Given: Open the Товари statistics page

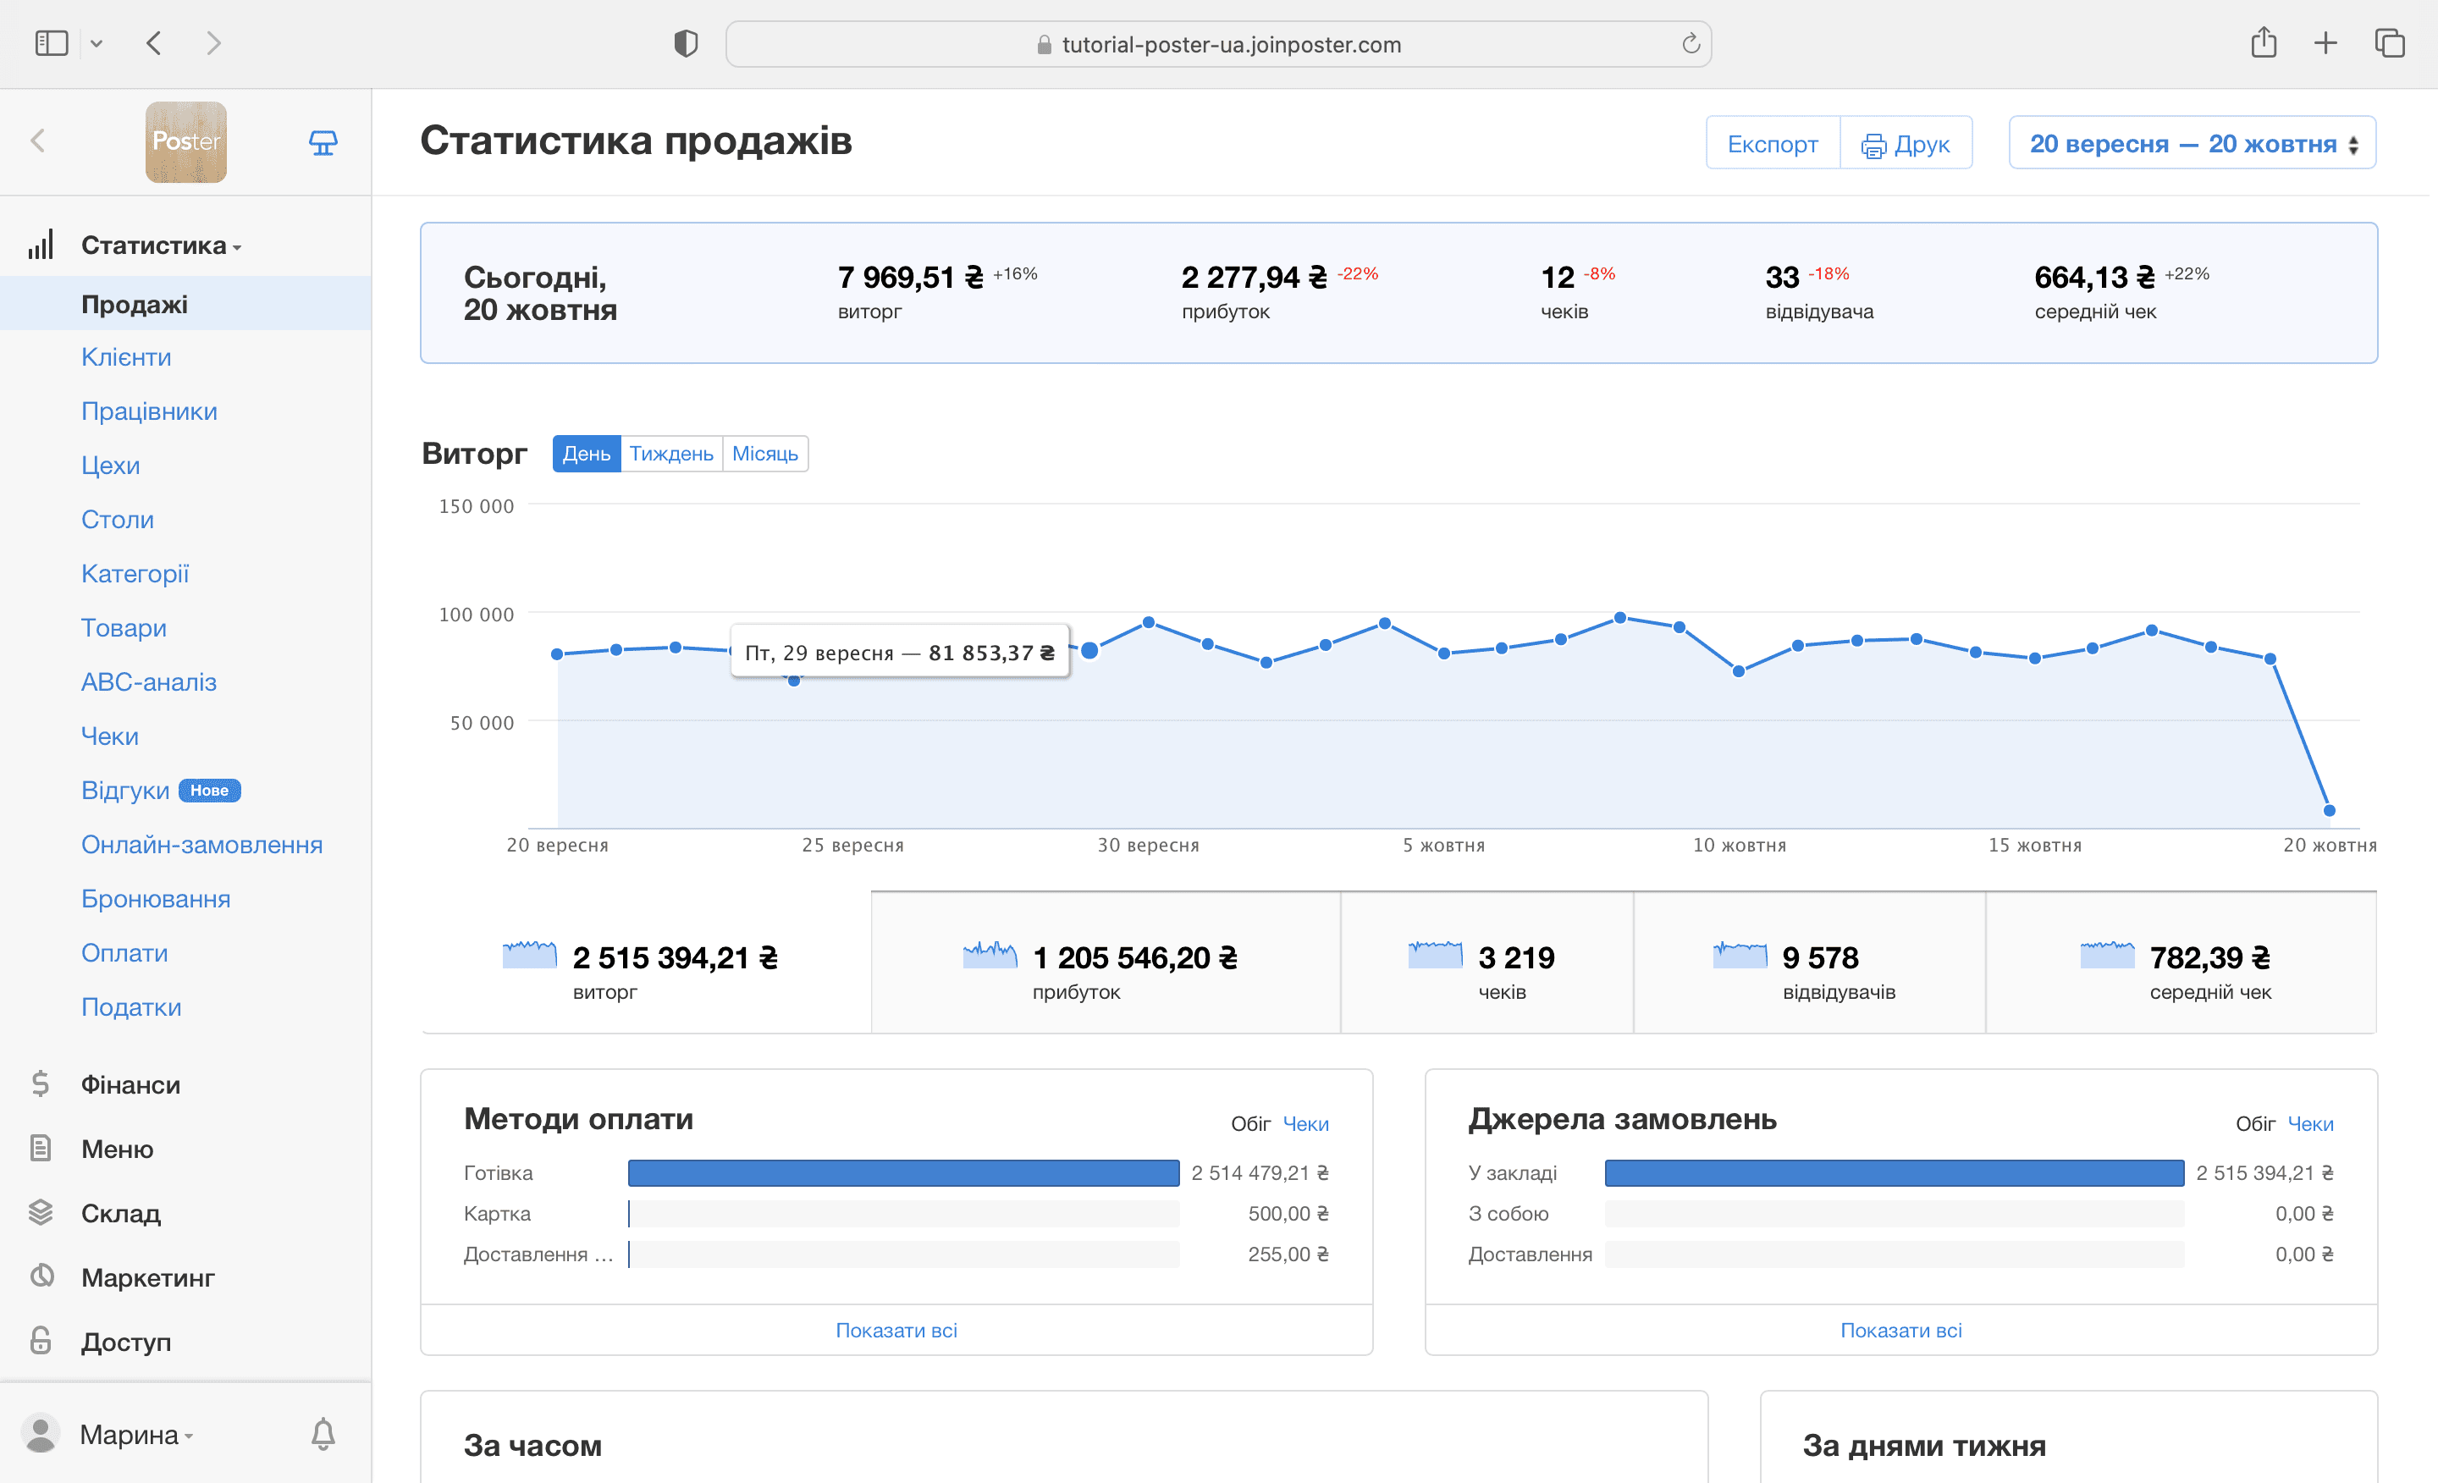Looking at the screenshot, I should (x=124, y=628).
